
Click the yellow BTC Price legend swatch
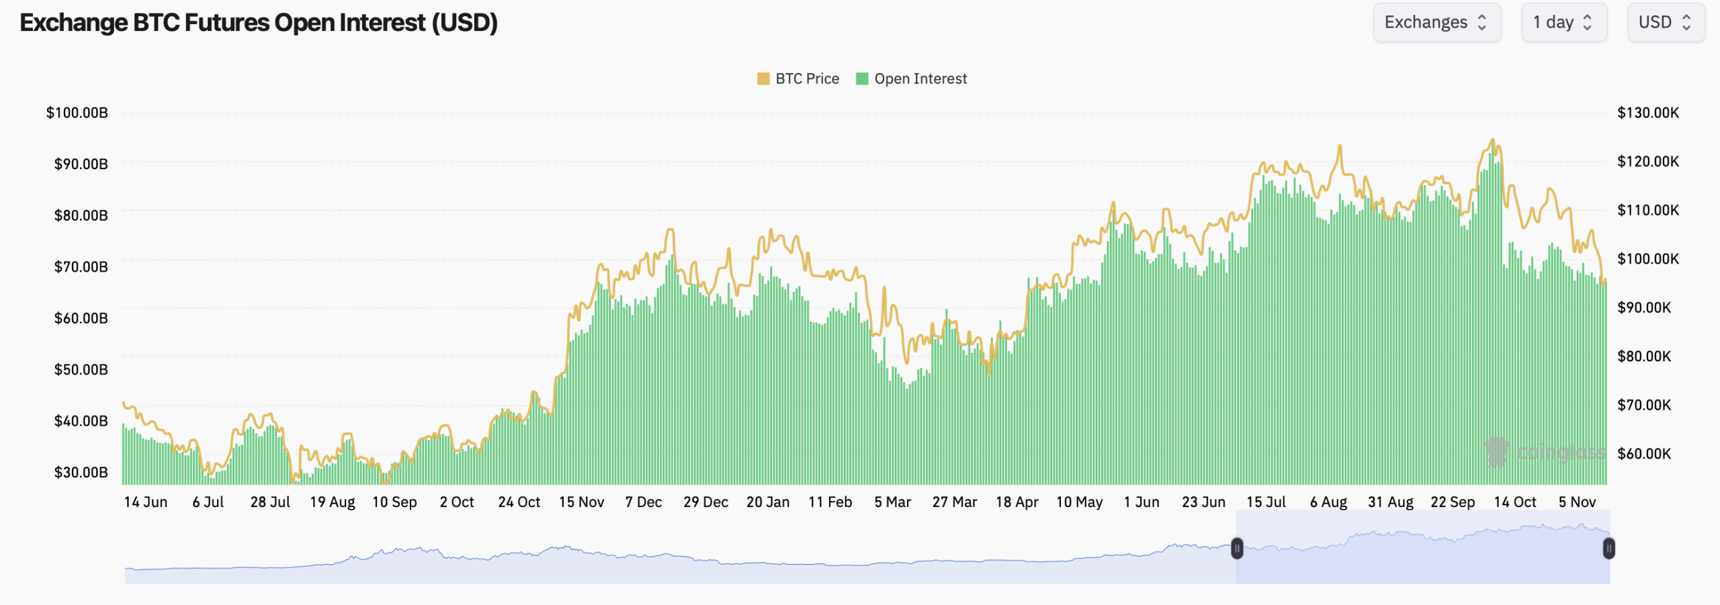pos(763,79)
